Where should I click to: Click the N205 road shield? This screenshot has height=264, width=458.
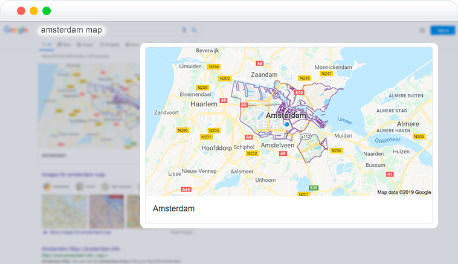[x=214, y=130]
